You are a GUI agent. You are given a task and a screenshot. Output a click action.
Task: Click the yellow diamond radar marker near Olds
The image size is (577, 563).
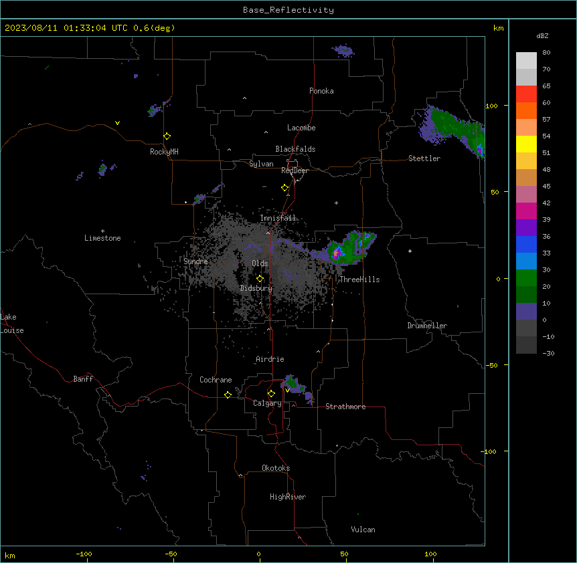[260, 279]
